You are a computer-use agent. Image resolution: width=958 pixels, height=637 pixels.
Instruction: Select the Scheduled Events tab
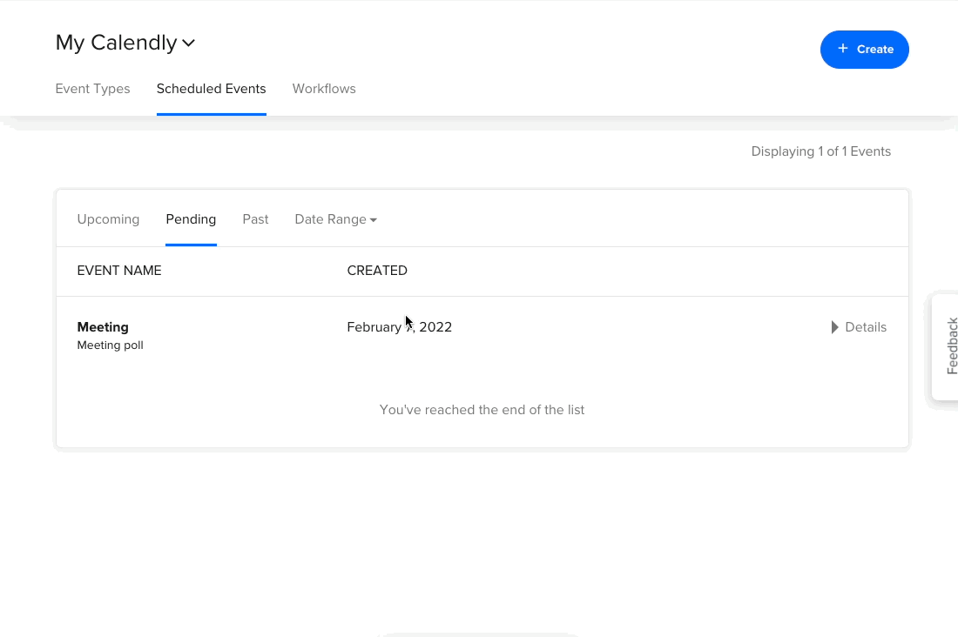(x=212, y=89)
